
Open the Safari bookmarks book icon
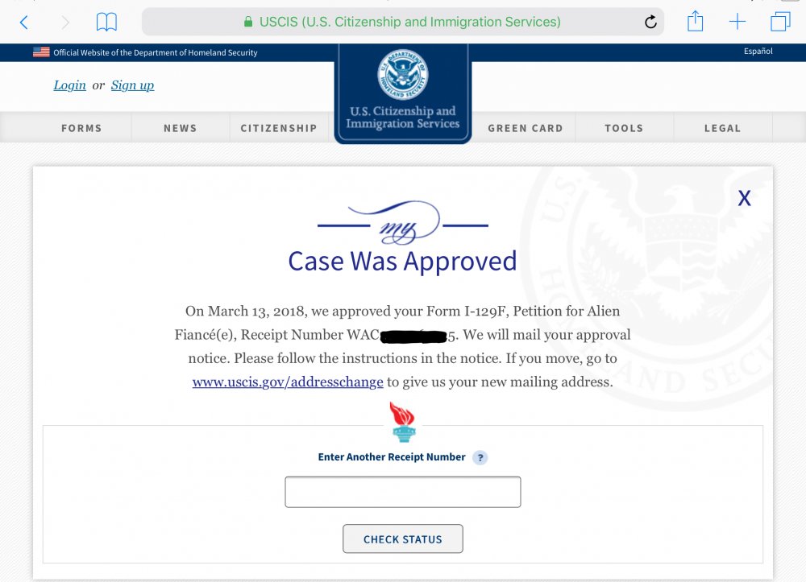[106, 22]
